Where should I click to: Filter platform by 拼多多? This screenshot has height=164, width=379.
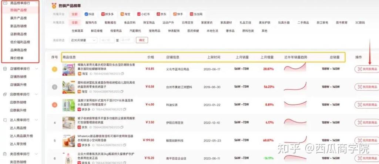(x=107, y=14)
